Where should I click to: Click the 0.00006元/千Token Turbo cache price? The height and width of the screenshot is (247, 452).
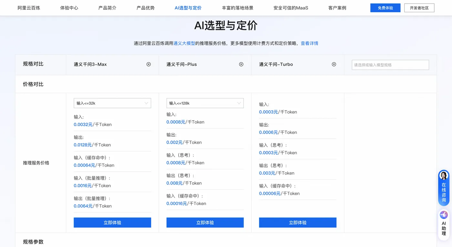coord(279,193)
